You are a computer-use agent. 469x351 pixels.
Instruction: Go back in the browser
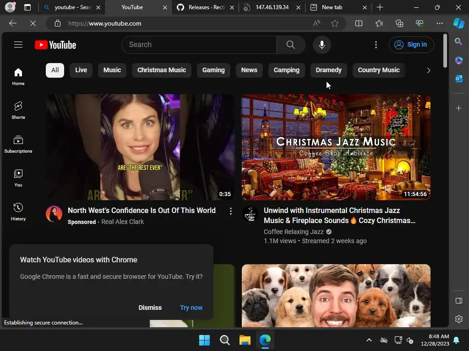tap(12, 23)
